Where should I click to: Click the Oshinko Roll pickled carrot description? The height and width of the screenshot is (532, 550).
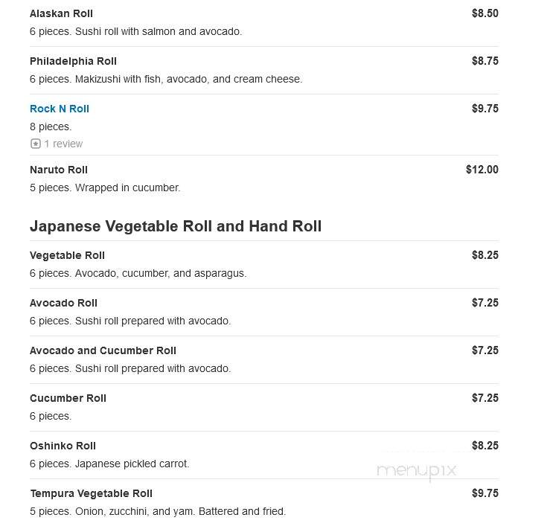[x=109, y=464]
